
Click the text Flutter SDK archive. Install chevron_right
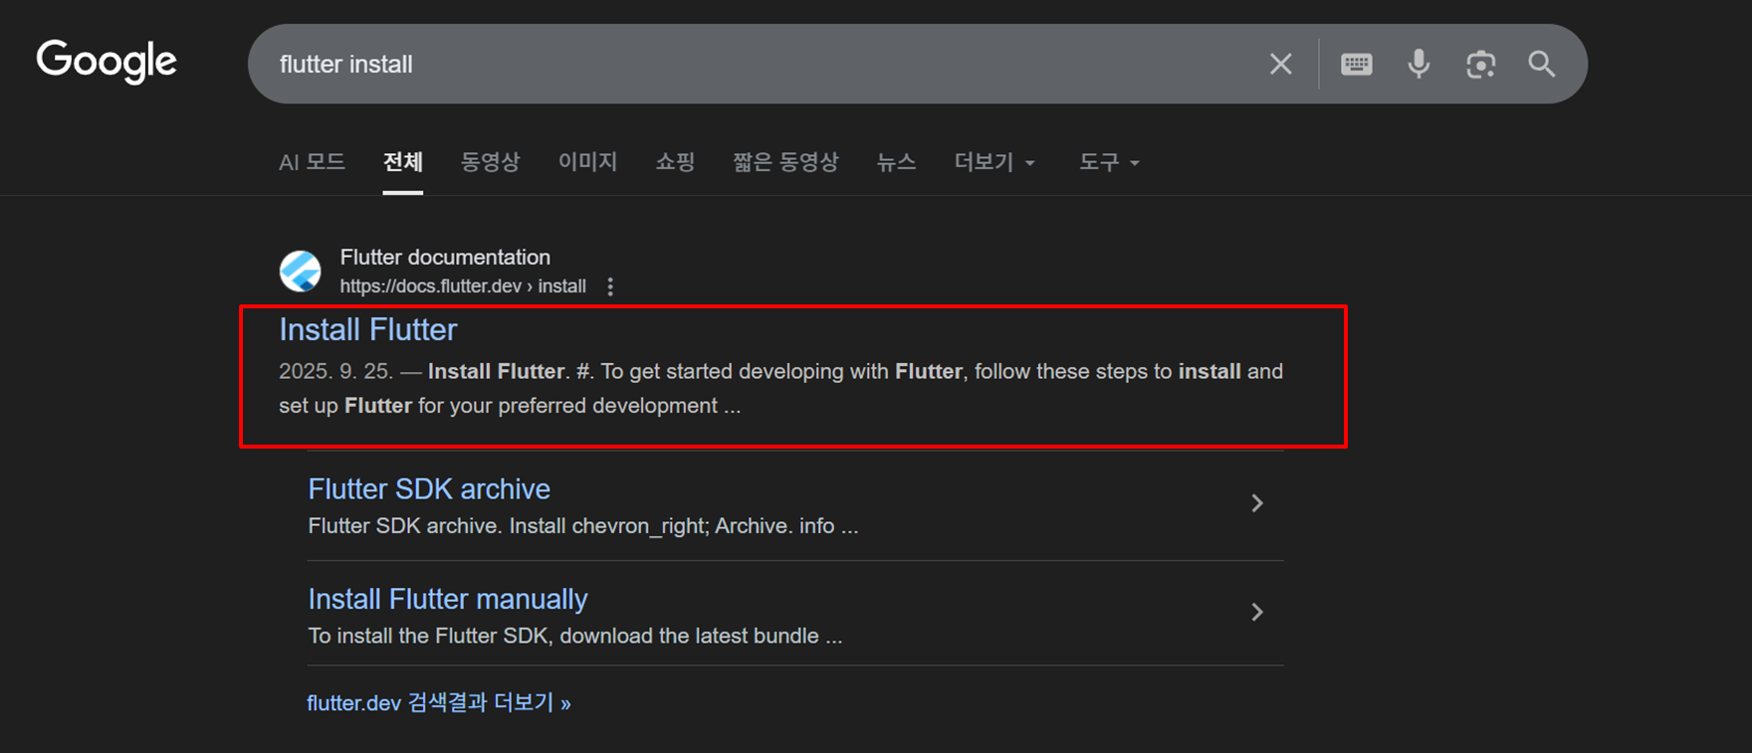coord(583,526)
